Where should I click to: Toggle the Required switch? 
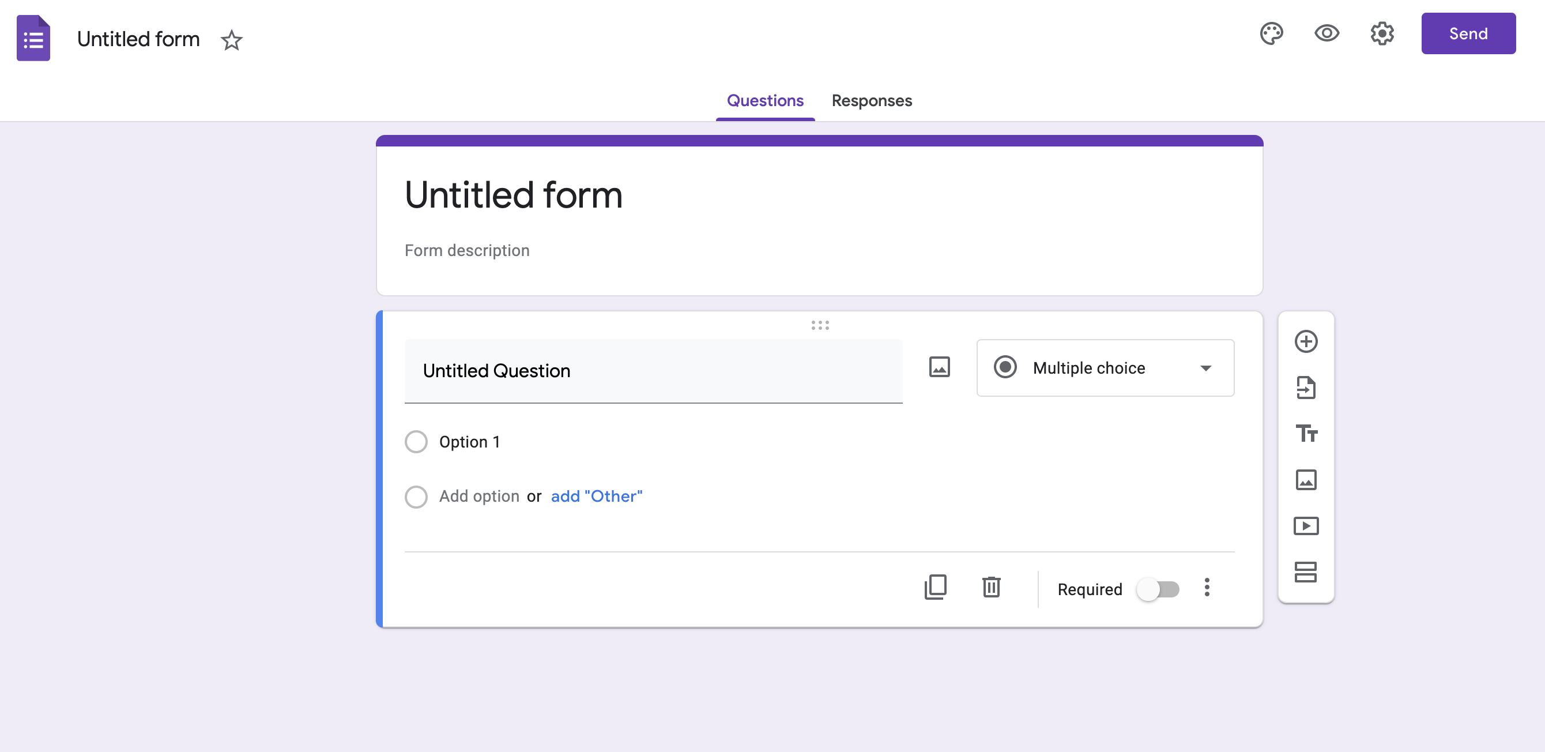[1158, 590]
